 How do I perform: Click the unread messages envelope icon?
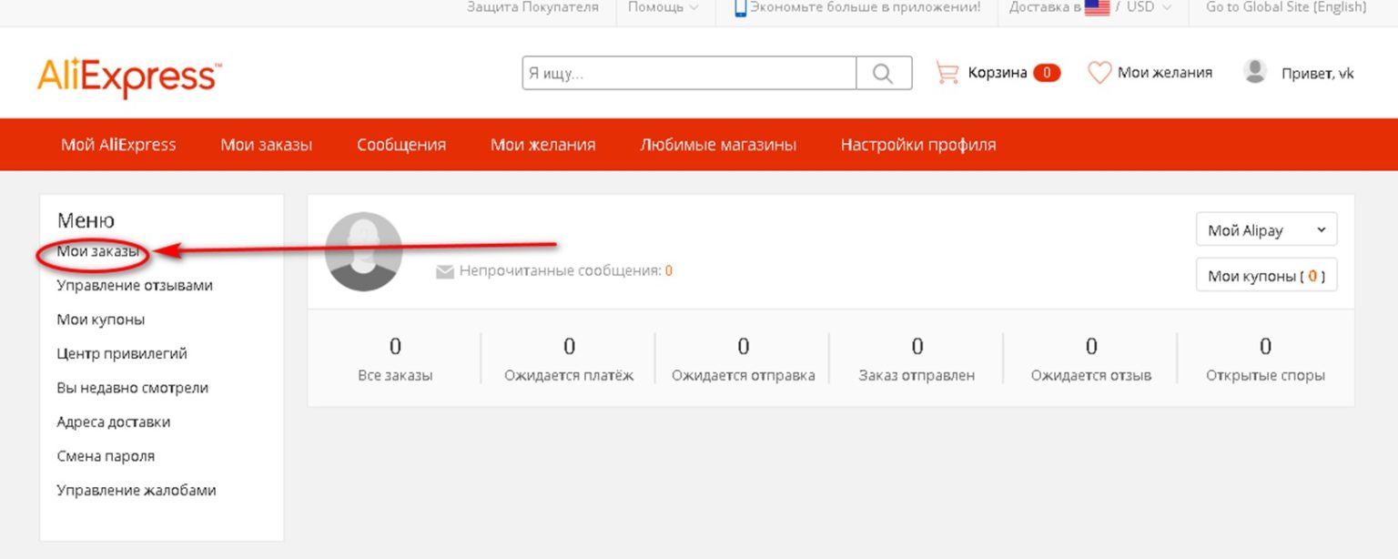445,271
